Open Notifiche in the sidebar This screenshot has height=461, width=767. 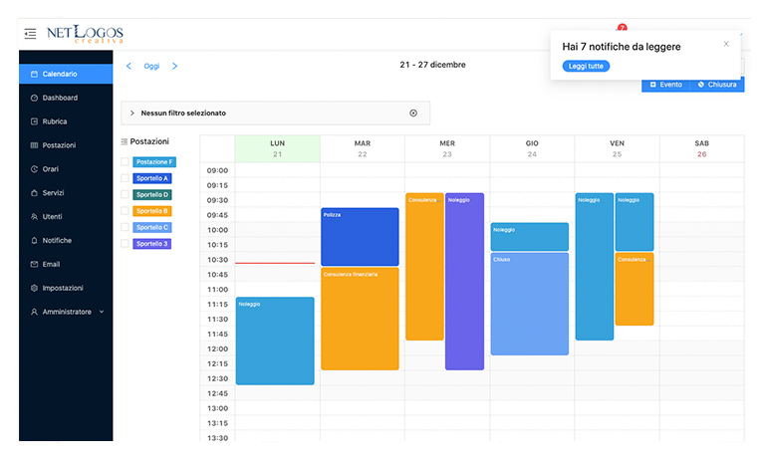(66, 241)
